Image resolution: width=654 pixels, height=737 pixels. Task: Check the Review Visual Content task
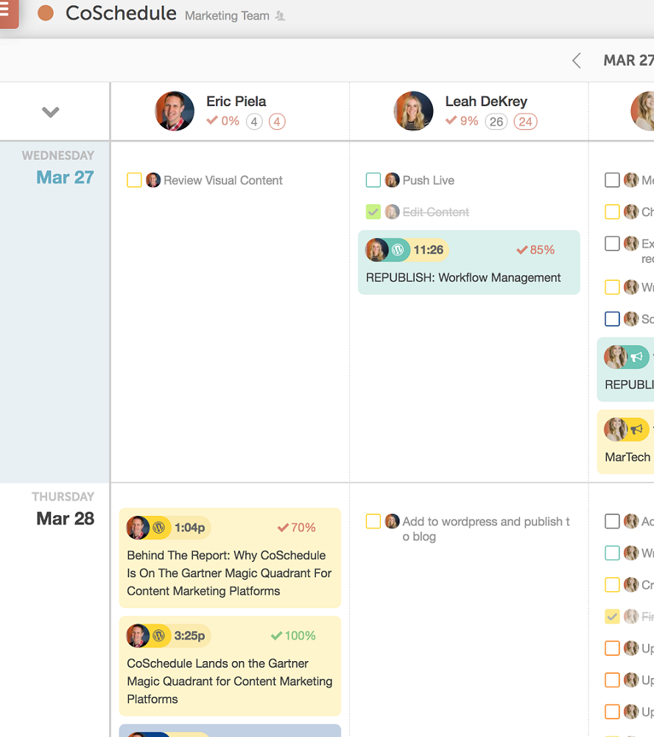(x=134, y=181)
